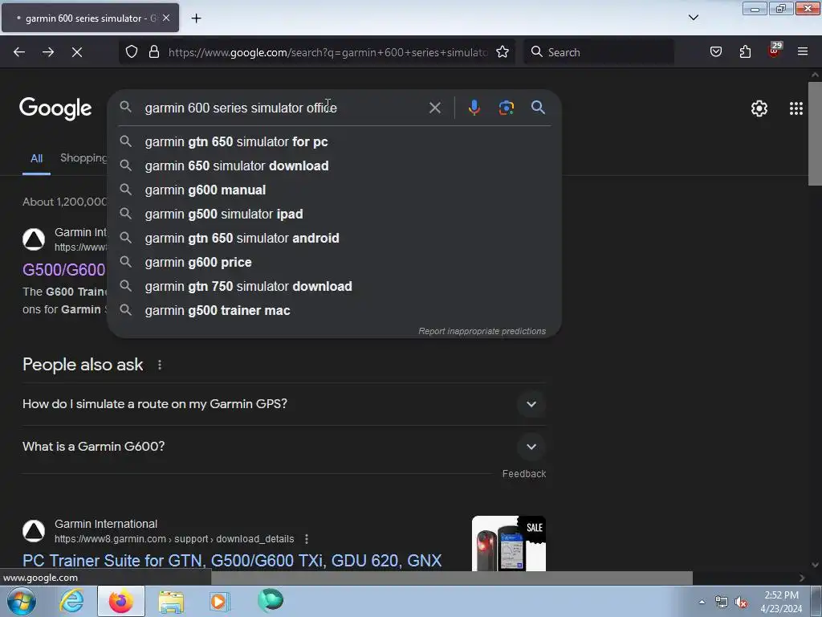Click the SALE product thumbnail
The width and height of the screenshot is (822, 617).
(508, 544)
